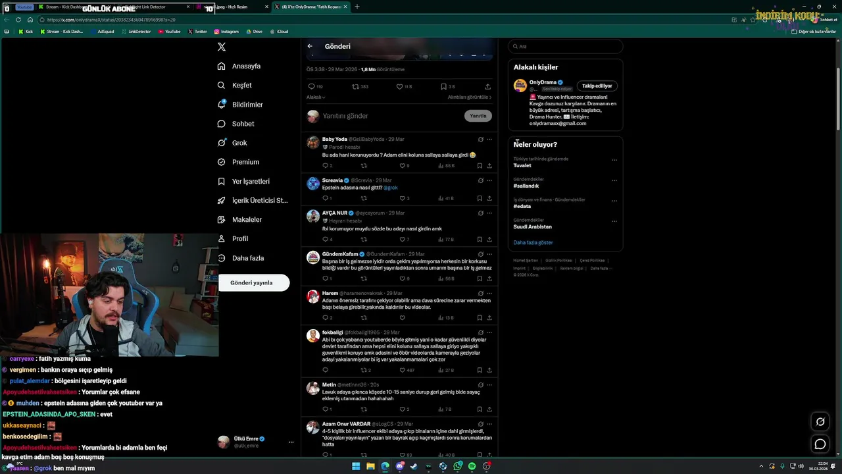This screenshot has height=474, width=842.
Task: Share GündemKafam's reply
Action: pyautogui.click(x=489, y=278)
